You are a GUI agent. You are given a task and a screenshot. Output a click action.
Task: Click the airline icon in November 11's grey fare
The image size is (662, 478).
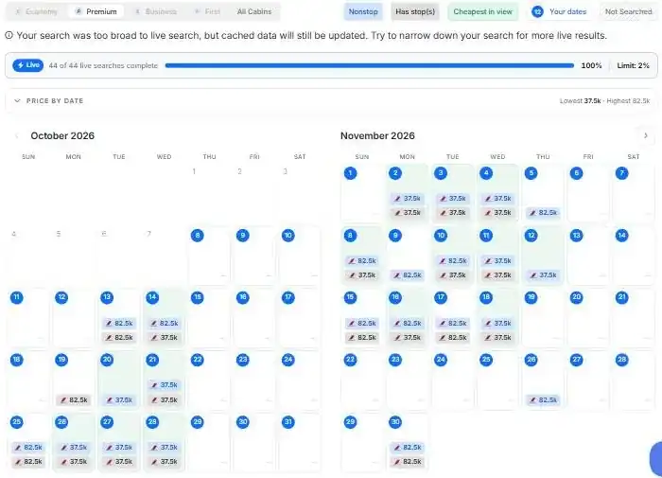pyautogui.click(x=488, y=275)
